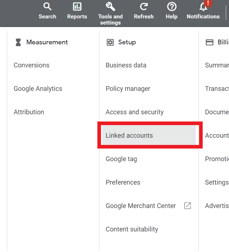Click the Setup gear icon

pyautogui.click(x=110, y=43)
